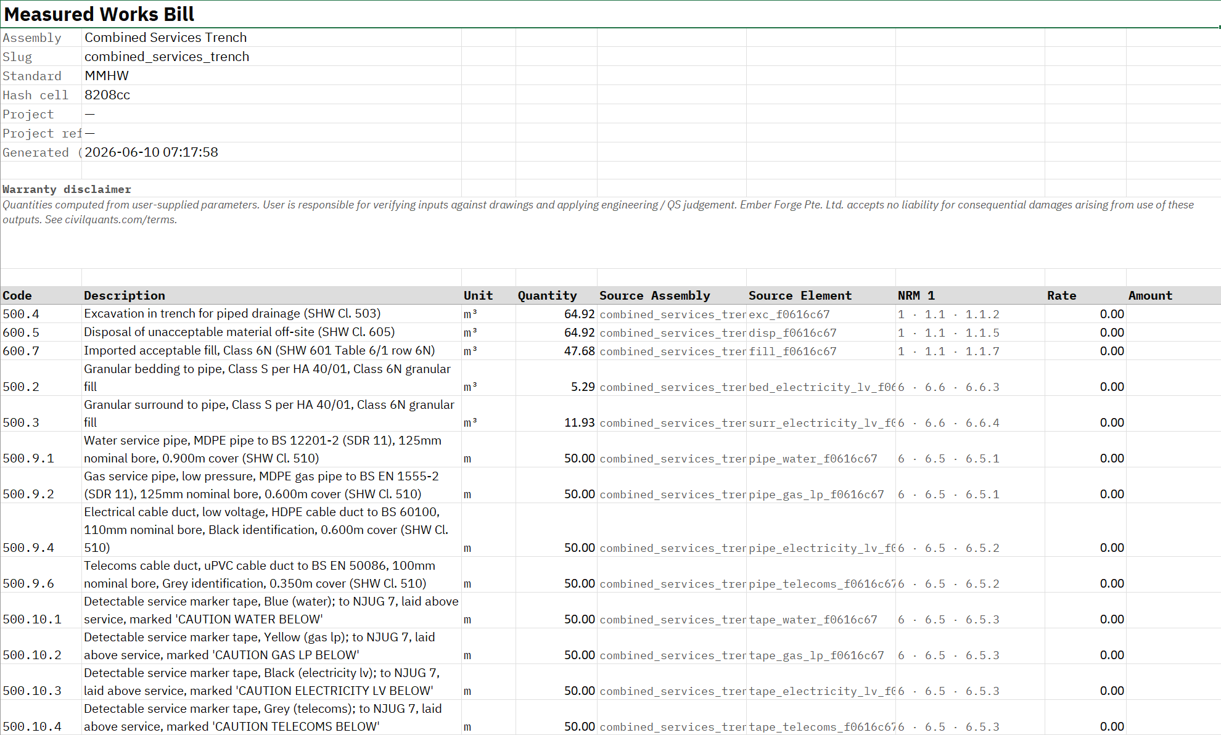
Task: Select the Quantity column header cell
Action: click(x=556, y=295)
